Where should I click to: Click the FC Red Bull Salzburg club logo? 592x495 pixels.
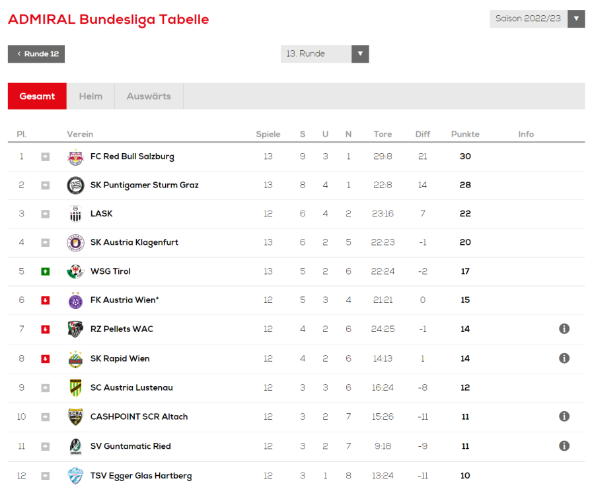(x=75, y=157)
